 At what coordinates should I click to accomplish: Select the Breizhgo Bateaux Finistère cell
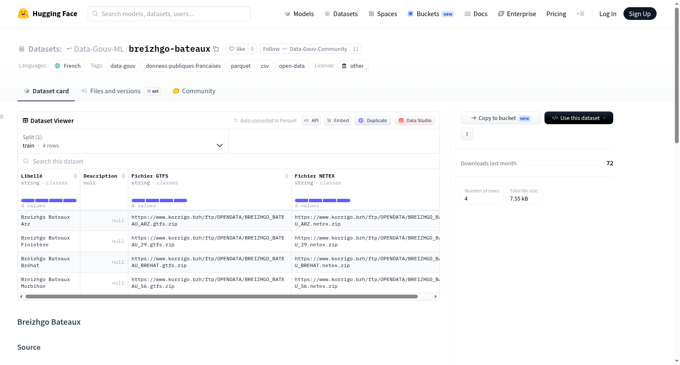point(49,241)
